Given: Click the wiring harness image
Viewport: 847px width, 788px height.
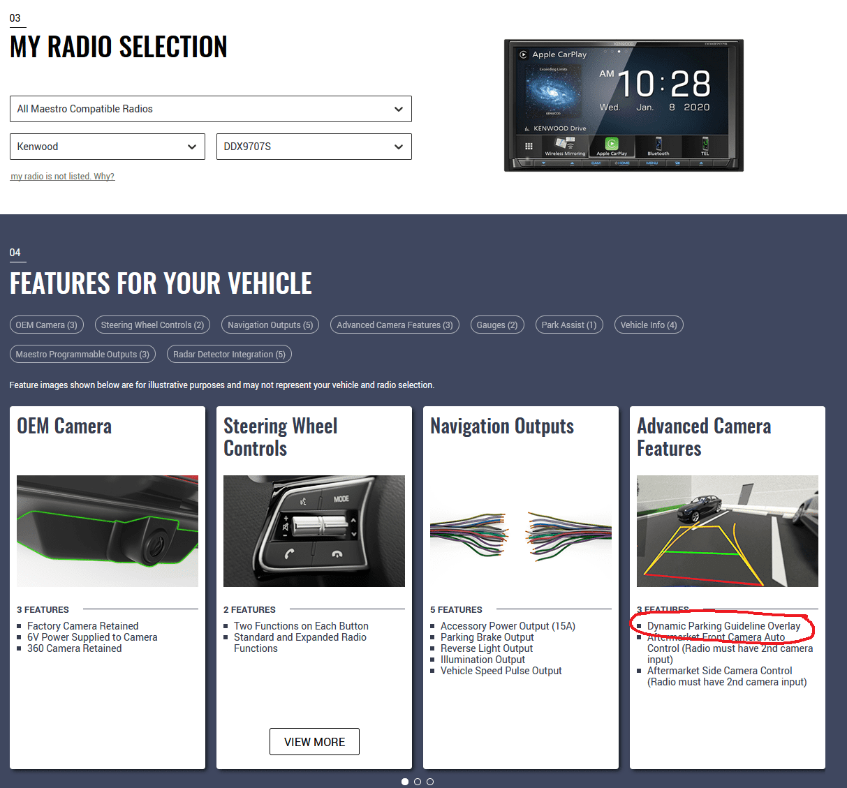Looking at the screenshot, I should pos(521,531).
